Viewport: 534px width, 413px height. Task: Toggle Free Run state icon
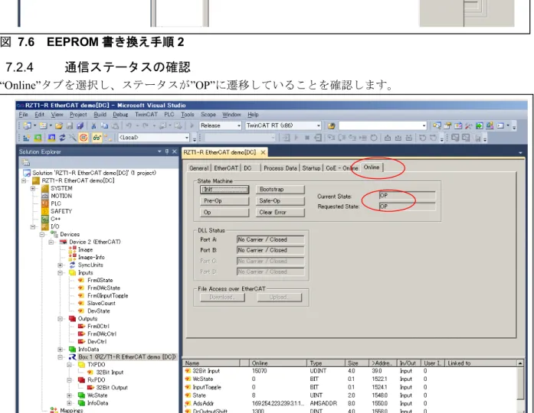tap(84, 138)
